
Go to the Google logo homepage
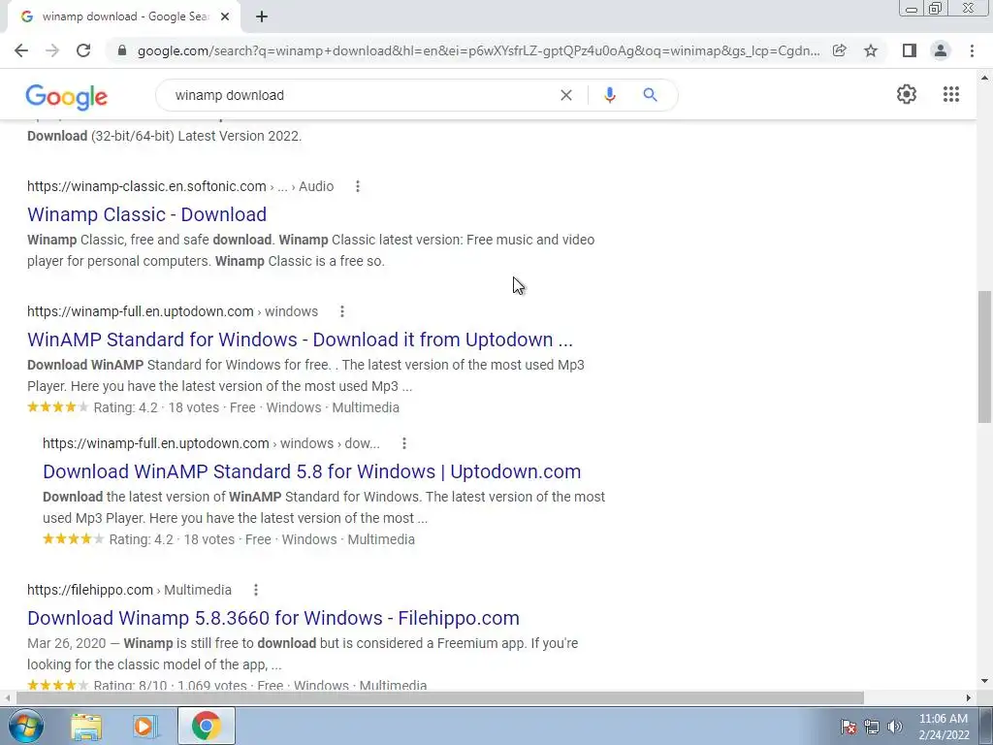pyautogui.click(x=67, y=96)
